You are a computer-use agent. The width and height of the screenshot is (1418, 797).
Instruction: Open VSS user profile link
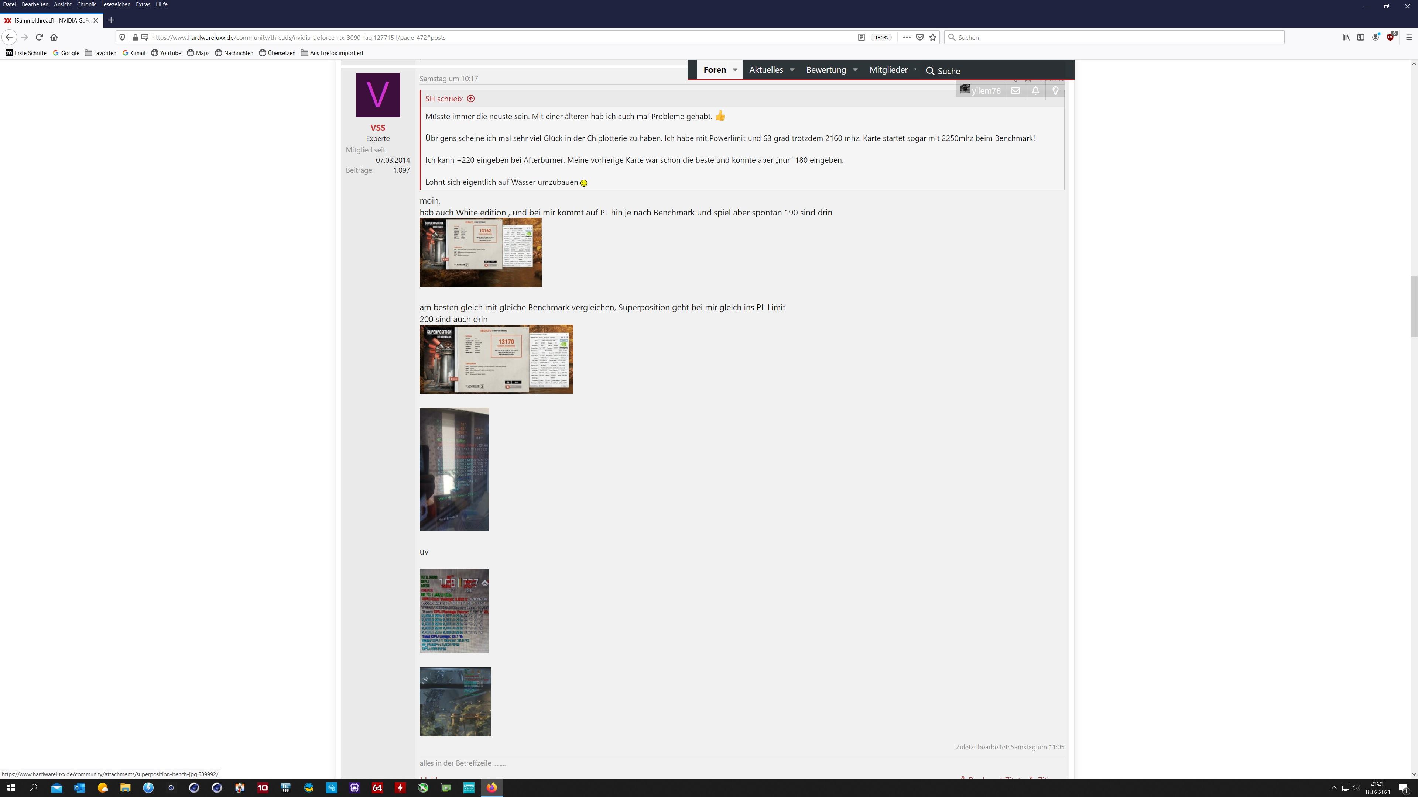[x=378, y=128]
